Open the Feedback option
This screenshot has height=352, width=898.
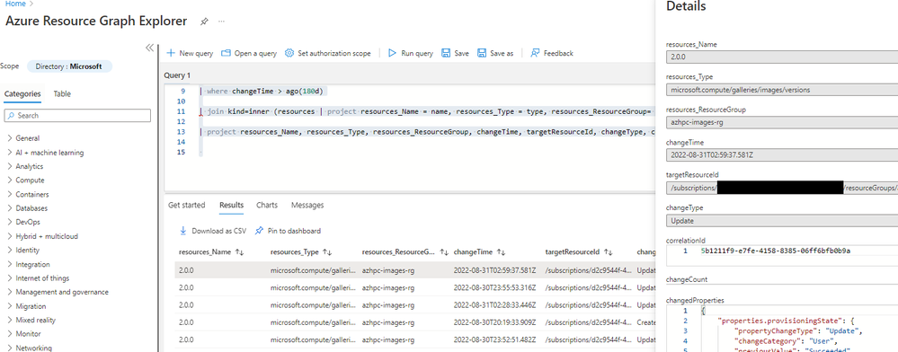tap(552, 53)
